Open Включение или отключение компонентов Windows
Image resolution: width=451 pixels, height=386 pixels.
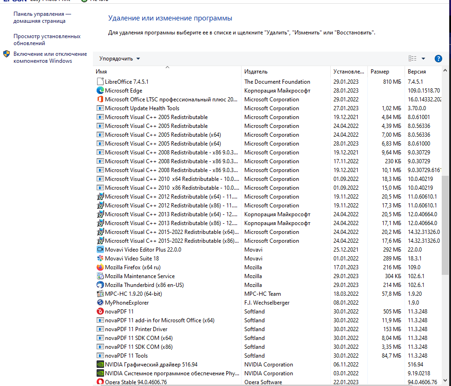(x=50, y=57)
